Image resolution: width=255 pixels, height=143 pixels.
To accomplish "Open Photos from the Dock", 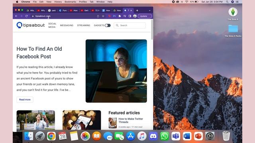I will (85, 136).
